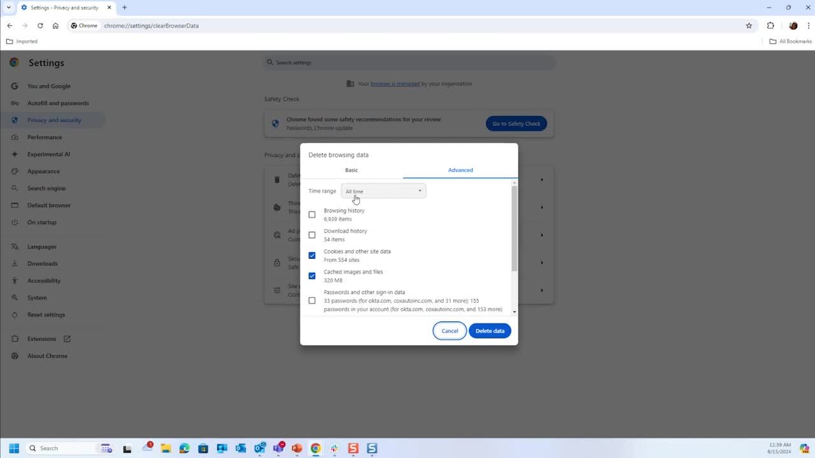Cancel the Delete browsing data dialog

pyautogui.click(x=450, y=331)
